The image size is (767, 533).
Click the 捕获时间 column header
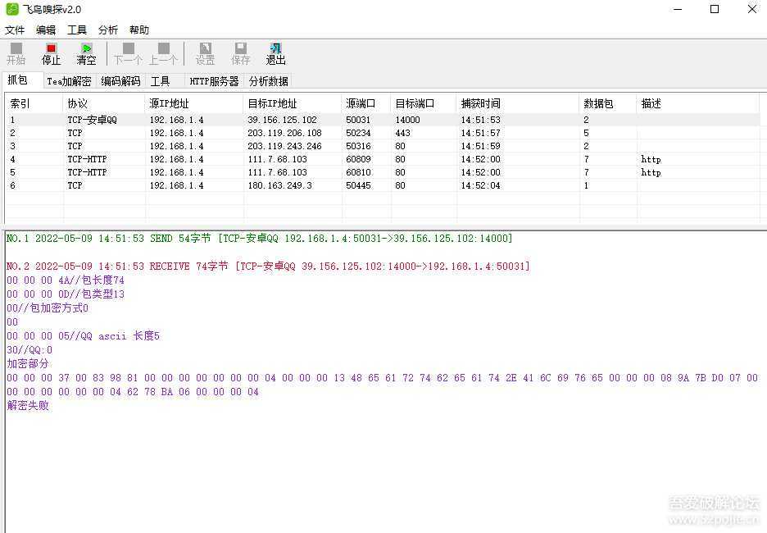[x=516, y=104]
